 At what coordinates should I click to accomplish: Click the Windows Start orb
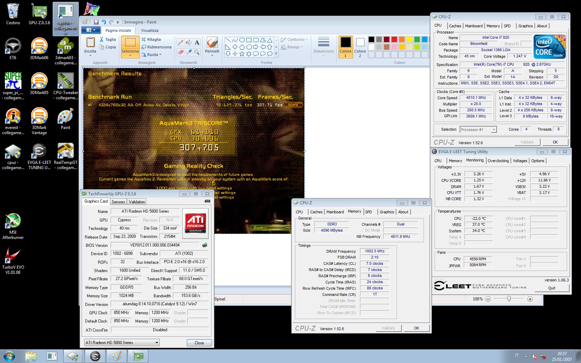click(x=9, y=356)
